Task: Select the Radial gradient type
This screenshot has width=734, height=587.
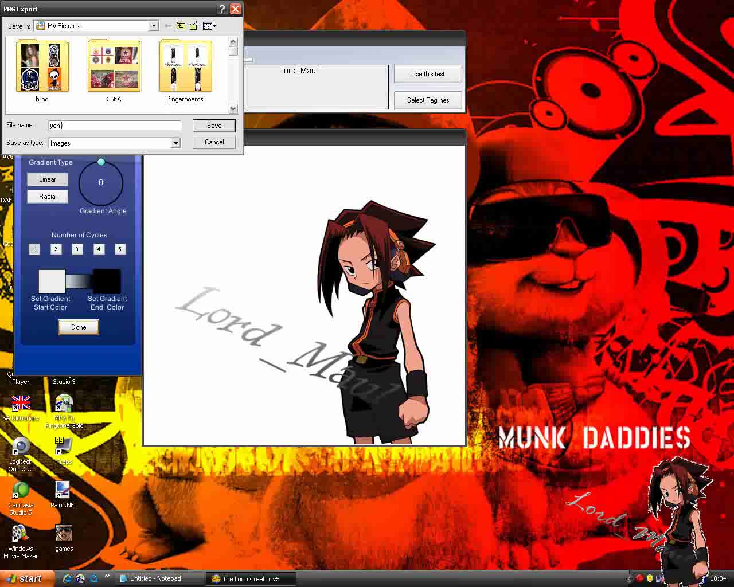Action: [48, 197]
